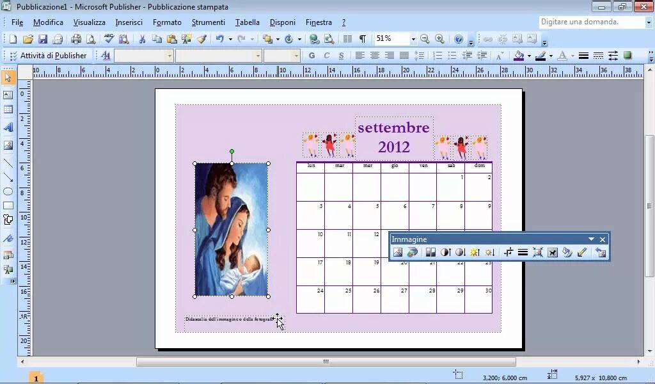Undo the last action
Screen dimensions: 655x384
point(220,39)
